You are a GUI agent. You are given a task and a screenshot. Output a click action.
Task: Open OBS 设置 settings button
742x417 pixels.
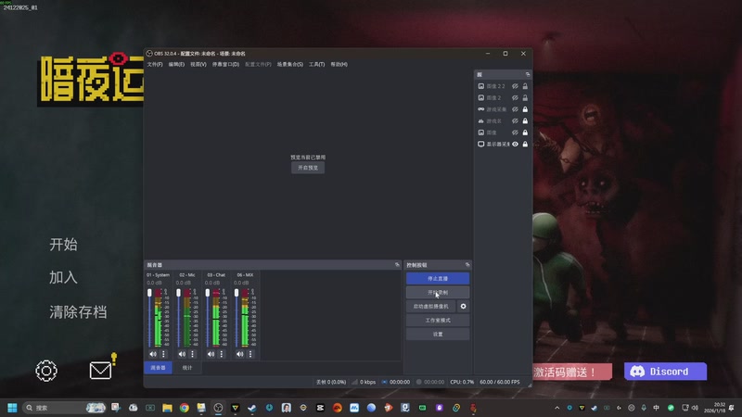click(x=438, y=335)
